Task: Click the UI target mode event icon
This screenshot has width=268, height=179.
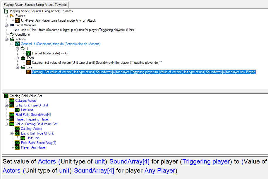Action: pos(17,20)
